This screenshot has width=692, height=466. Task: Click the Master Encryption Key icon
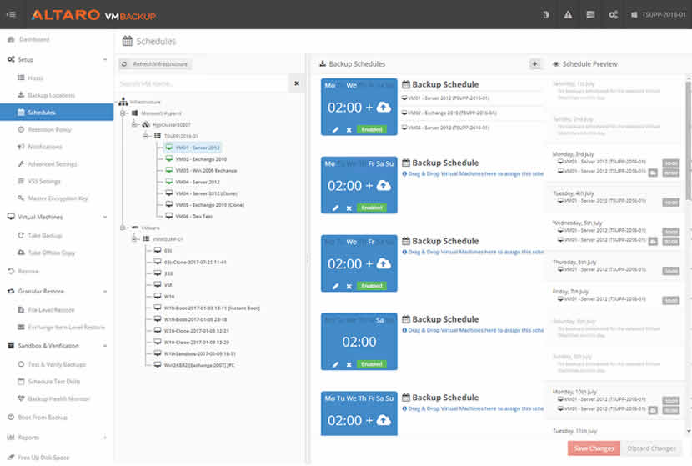pyautogui.click(x=21, y=198)
